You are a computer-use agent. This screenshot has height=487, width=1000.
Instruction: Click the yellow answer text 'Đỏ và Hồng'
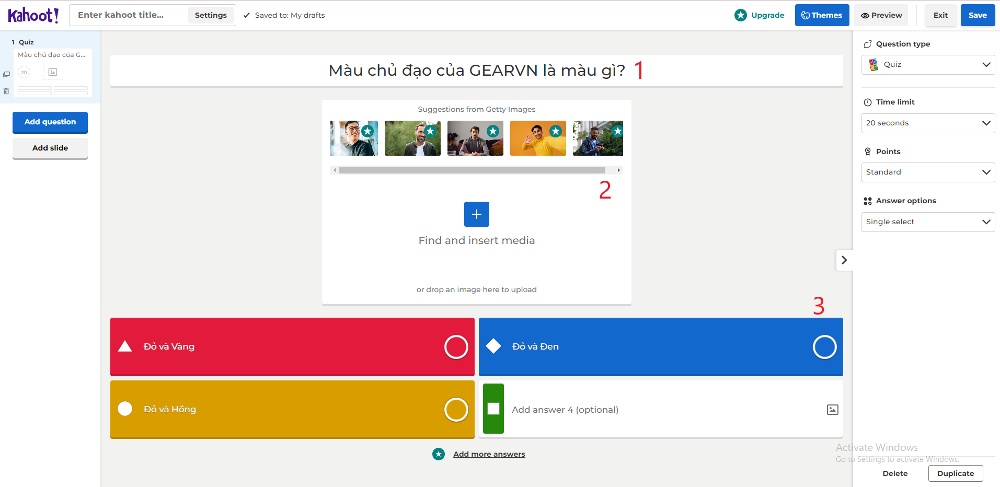(170, 409)
